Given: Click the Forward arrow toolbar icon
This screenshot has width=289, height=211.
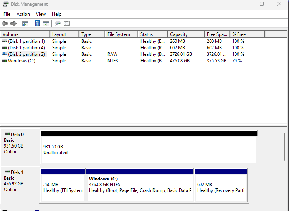Looking at the screenshot, I should [x=13, y=23].
